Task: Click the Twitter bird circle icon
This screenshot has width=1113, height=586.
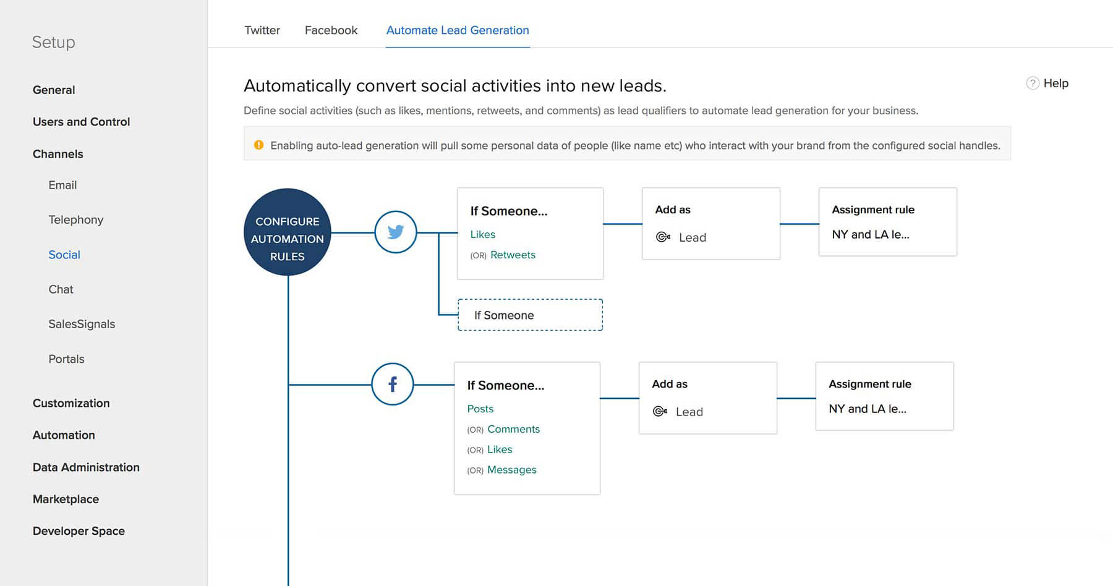Action: click(396, 232)
